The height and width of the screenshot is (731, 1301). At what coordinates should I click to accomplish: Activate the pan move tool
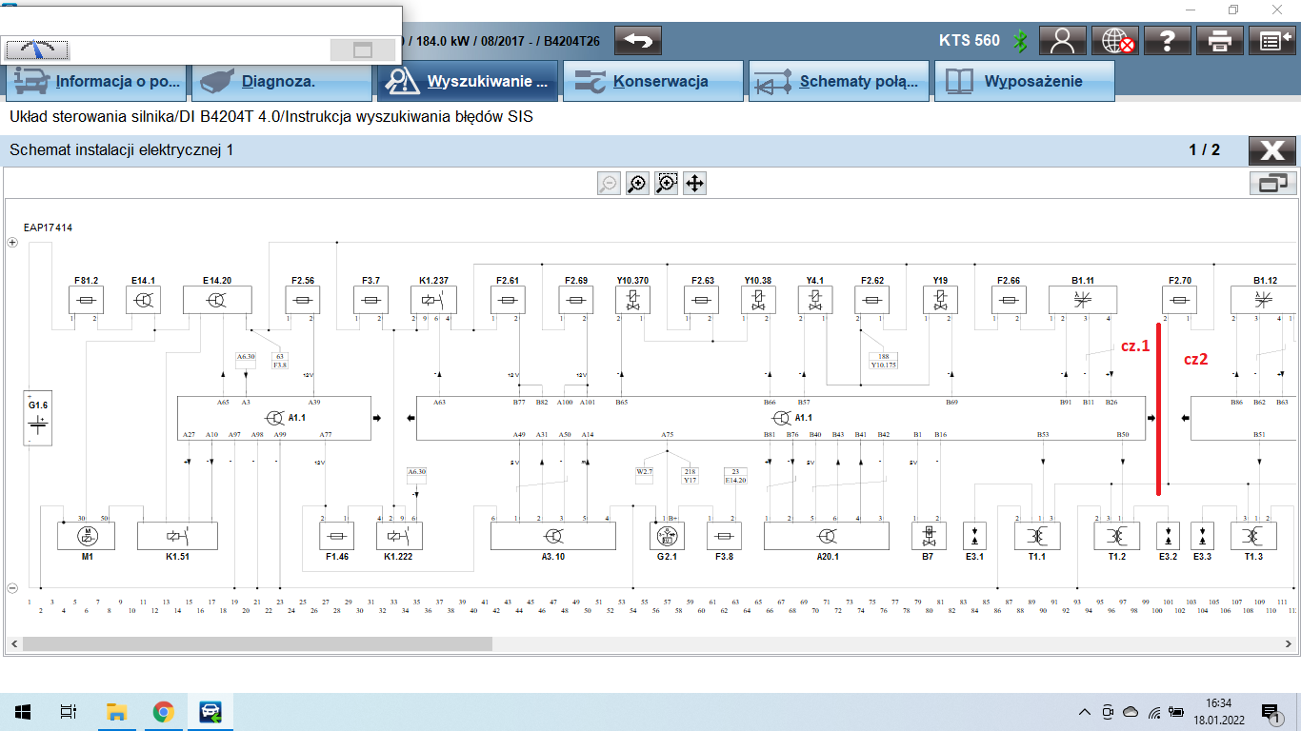[695, 184]
